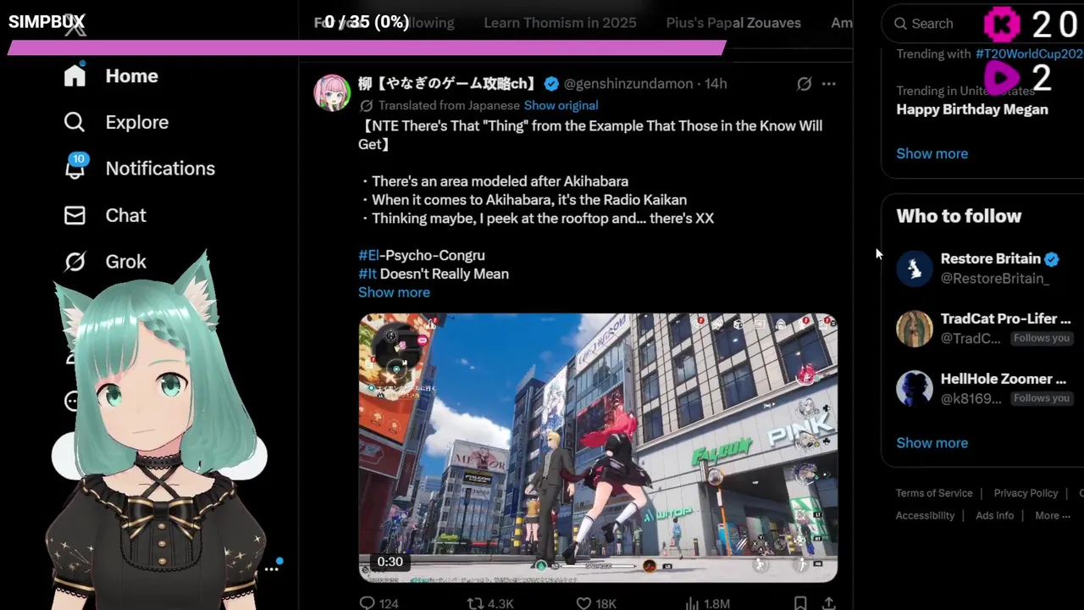Open Terms of Service footer link
Image resolution: width=1084 pixels, height=610 pixels.
coord(934,493)
